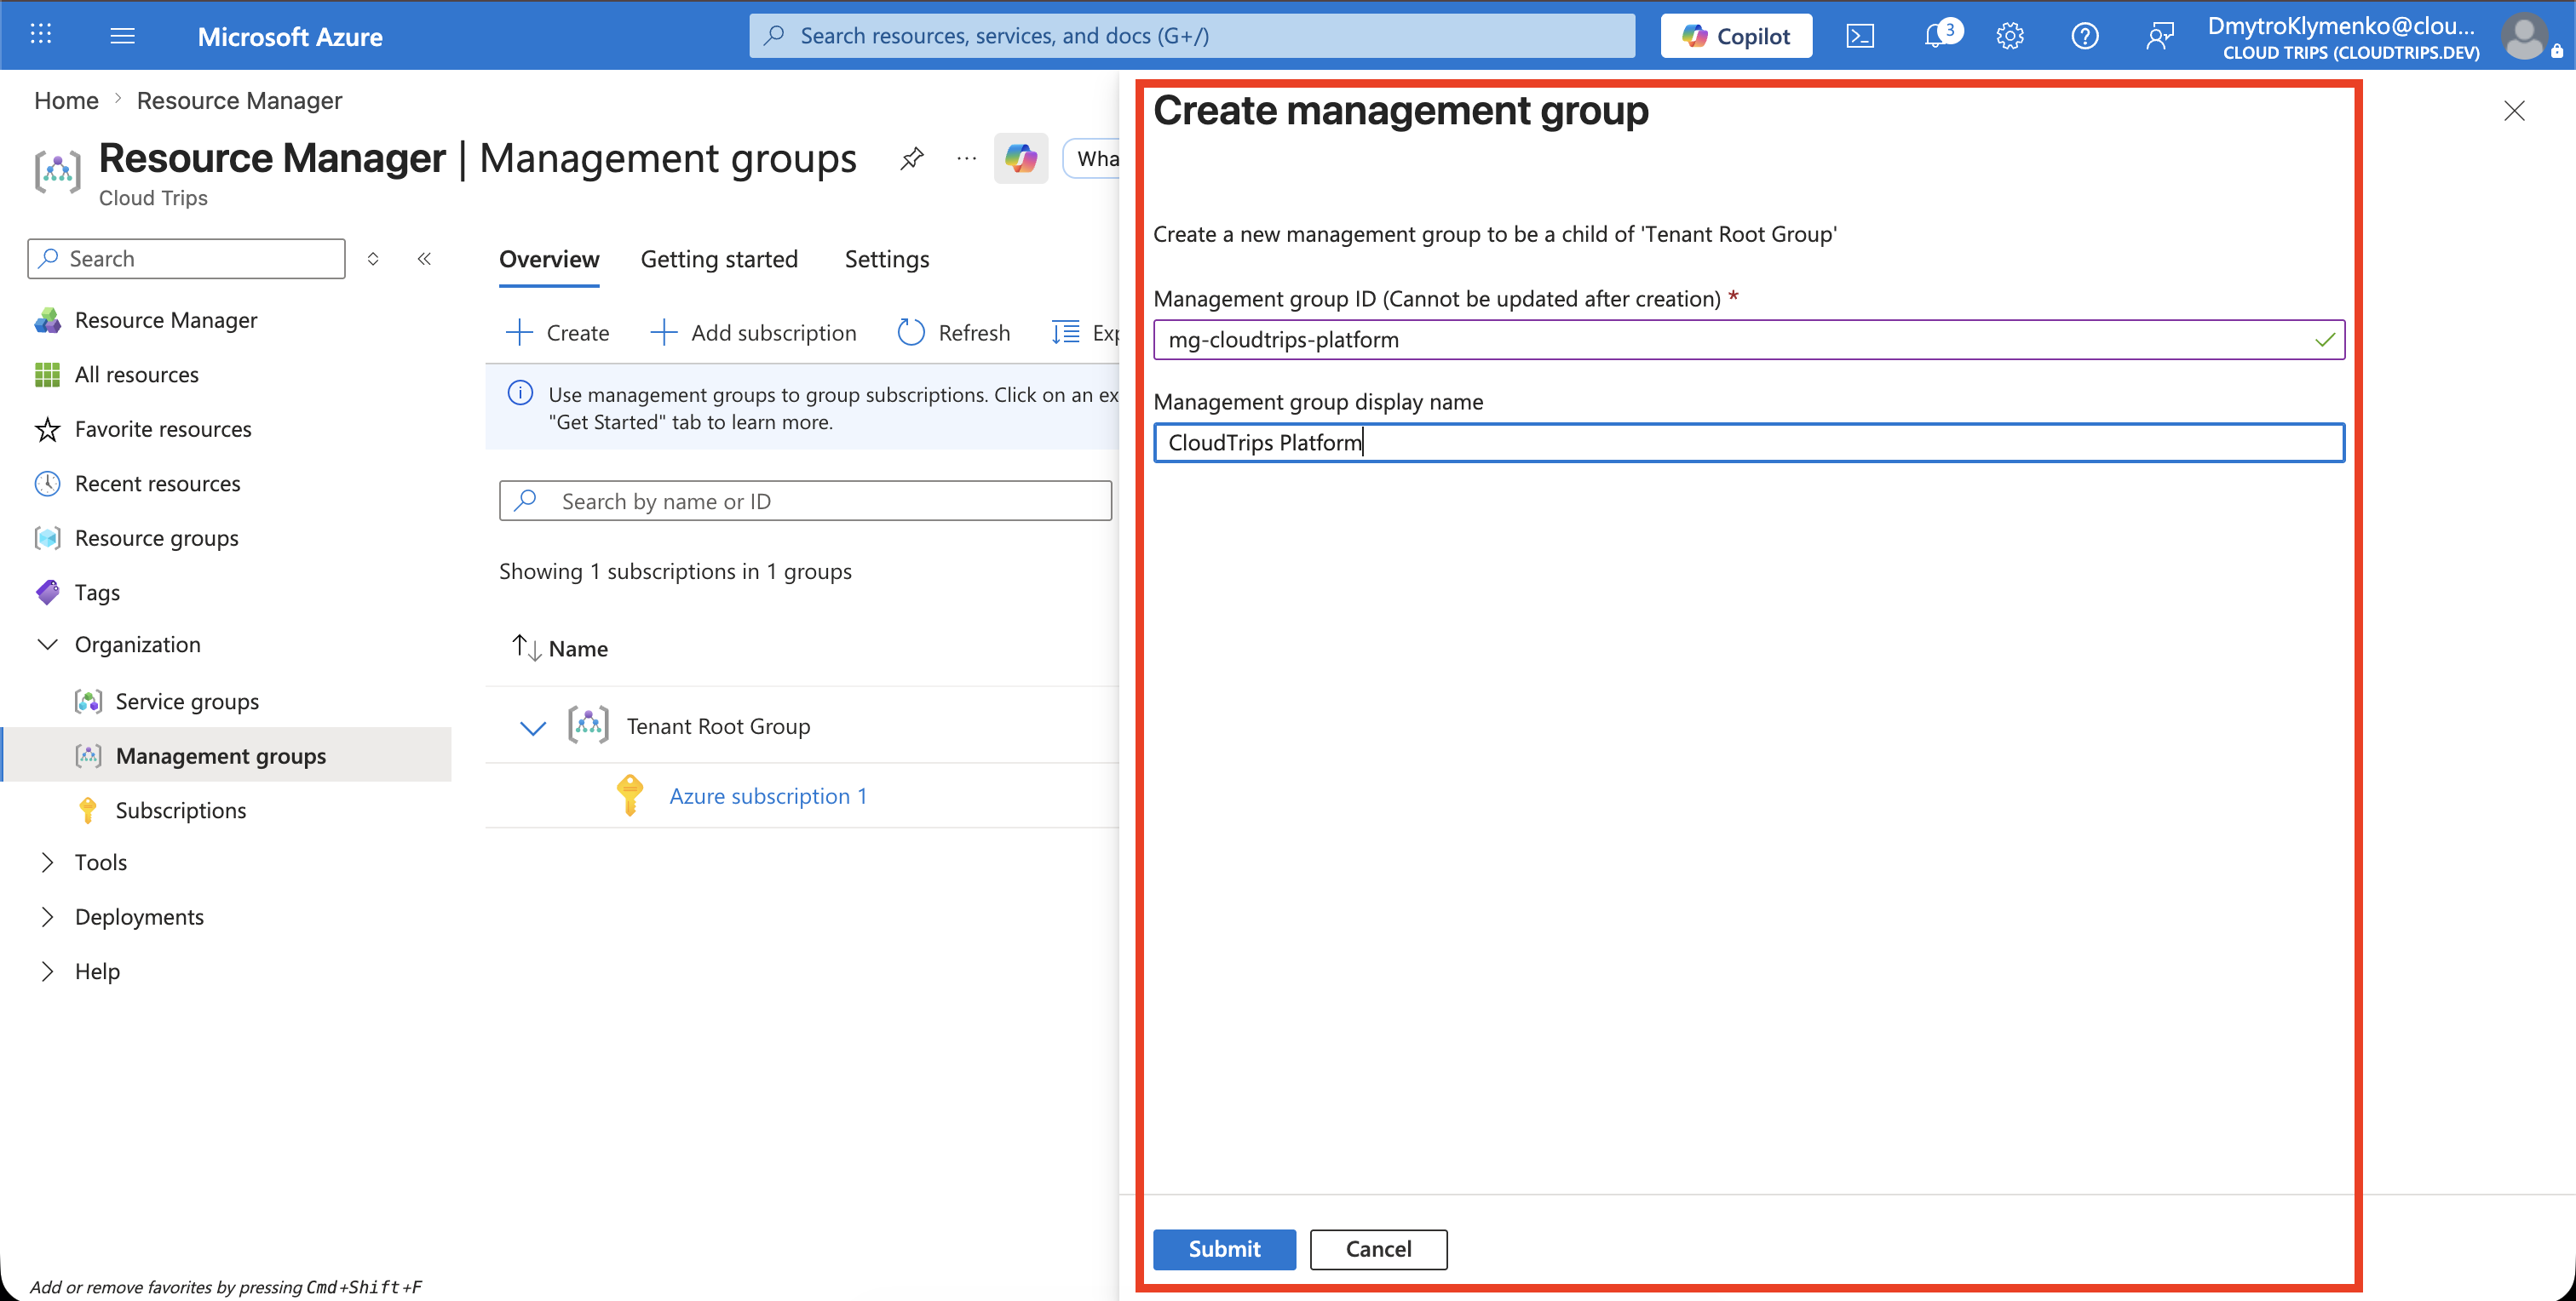Click Add subscription in toolbar
The width and height of the screenshot is (2576, 1301).
[753, 333]
